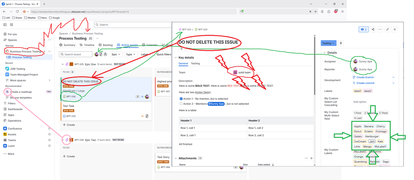
Task: Select Process Testing board in sidebar
Action: click(x=22, y=57)
